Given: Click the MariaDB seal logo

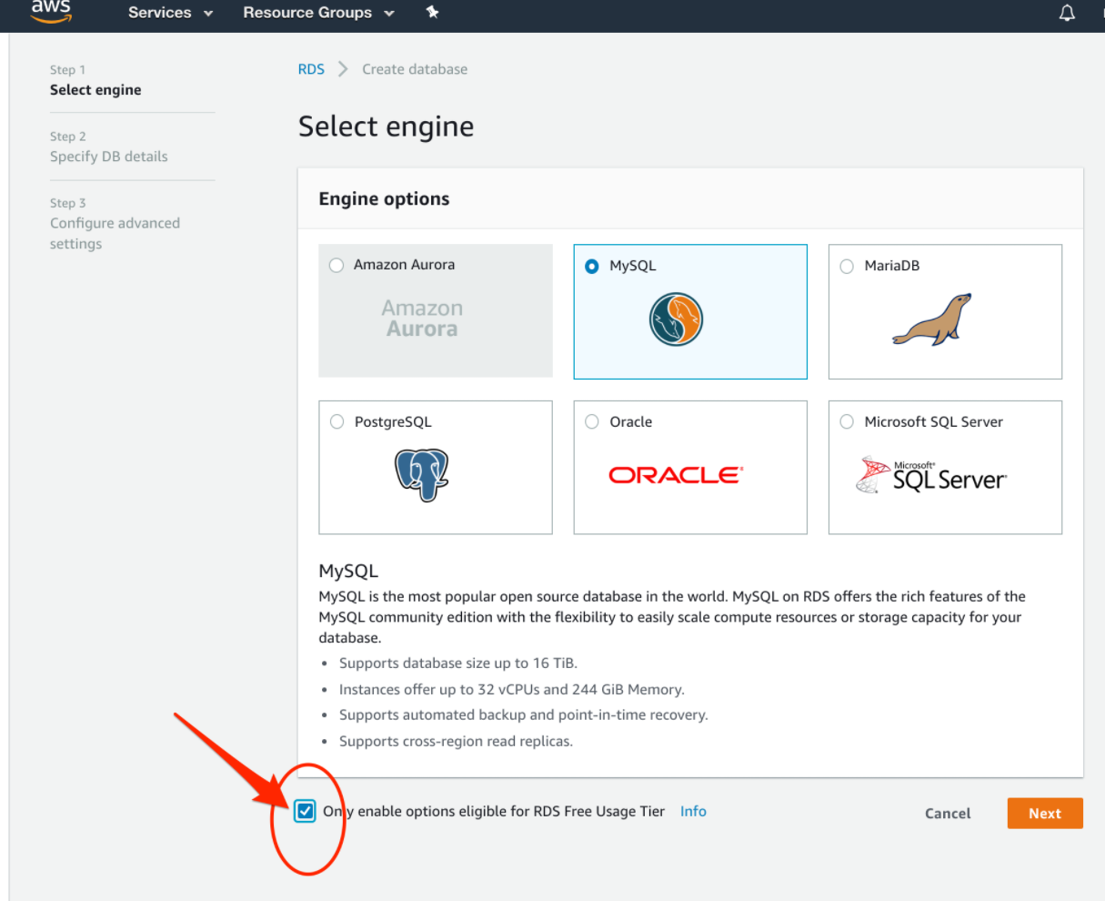Looking at the screenshot, I should coord(932,319).
